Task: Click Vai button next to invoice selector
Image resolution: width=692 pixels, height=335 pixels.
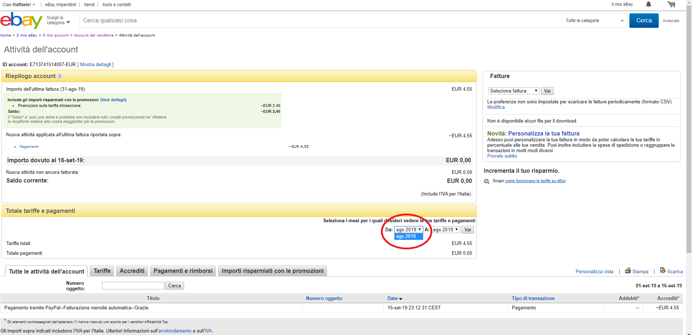Action: pyautogui.click(x=547, y=91)
